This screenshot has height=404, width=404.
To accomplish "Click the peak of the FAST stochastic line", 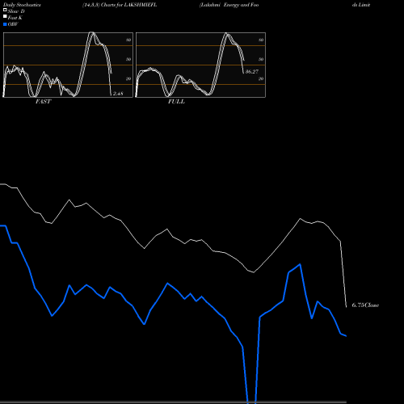I will point(92,33).
